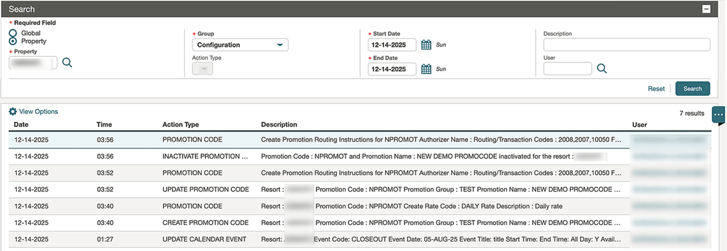The width and height of the screenshot is (727, 251).
Task: Click the User input field
Action: (x=568, y=69)
